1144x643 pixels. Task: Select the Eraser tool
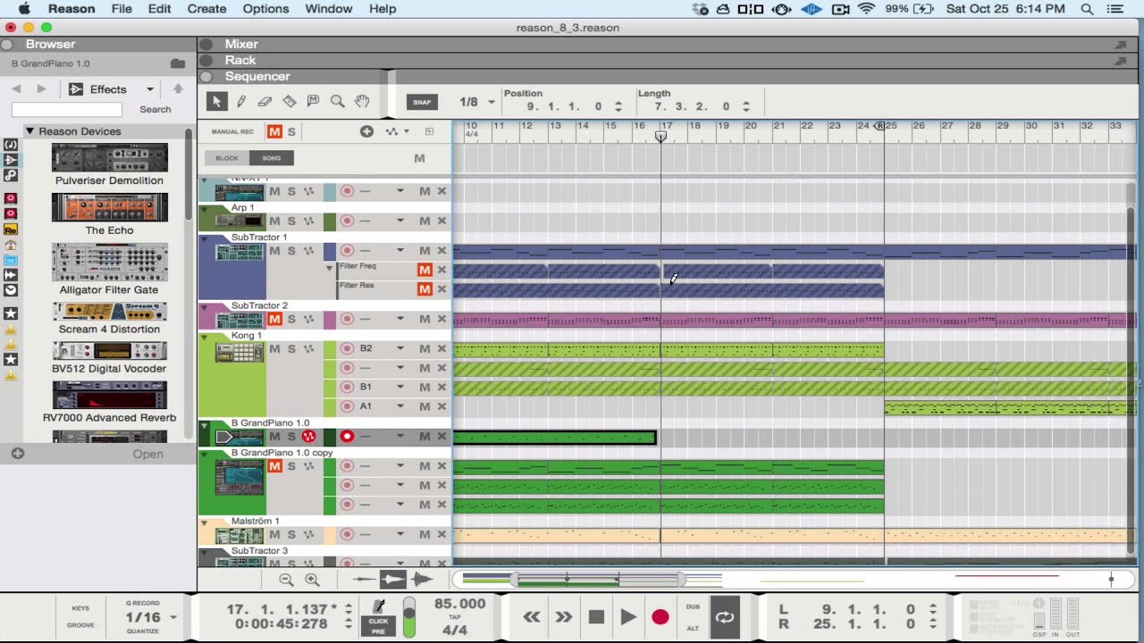265,102
